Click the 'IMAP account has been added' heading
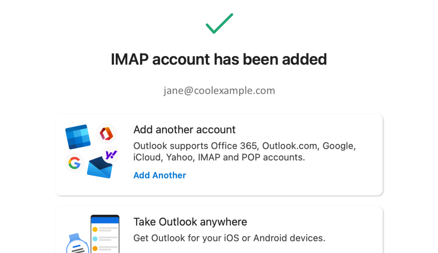The width and height of the screenshot is (438, 253). (219, 59)
